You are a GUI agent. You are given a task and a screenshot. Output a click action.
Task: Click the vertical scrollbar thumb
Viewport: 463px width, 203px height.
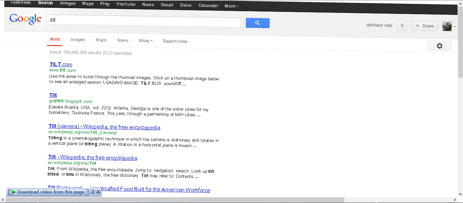coord(460,41)
